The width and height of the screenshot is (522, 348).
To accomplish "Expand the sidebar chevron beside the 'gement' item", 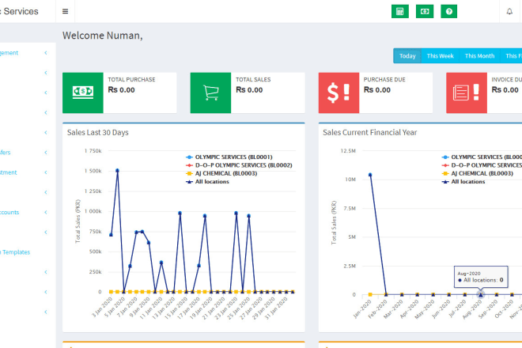I will coord(46,53).
